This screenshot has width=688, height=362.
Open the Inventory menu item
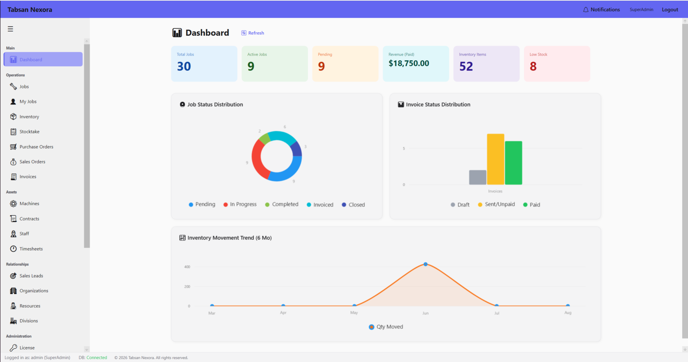click(x=43, y=116)
